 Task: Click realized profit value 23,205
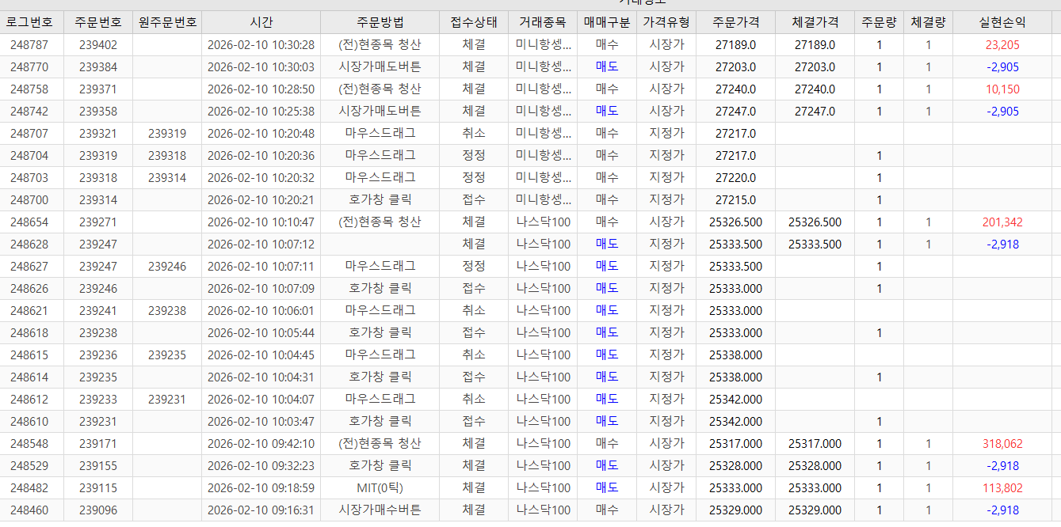[1002, 45]
